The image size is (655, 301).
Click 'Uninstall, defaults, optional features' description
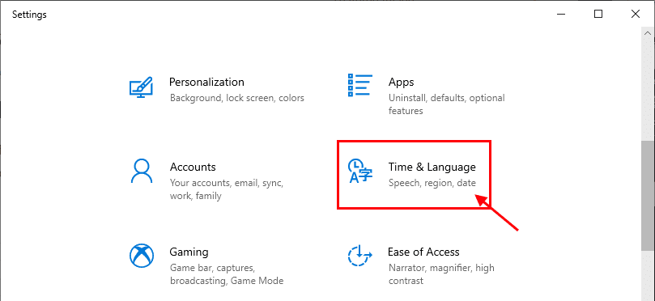pos(446,104)
